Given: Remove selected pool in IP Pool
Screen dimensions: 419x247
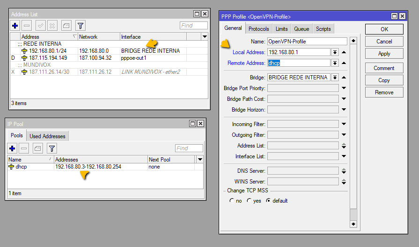Looking at the screenshot, I should pyautogui.click(x=24, y=148).
